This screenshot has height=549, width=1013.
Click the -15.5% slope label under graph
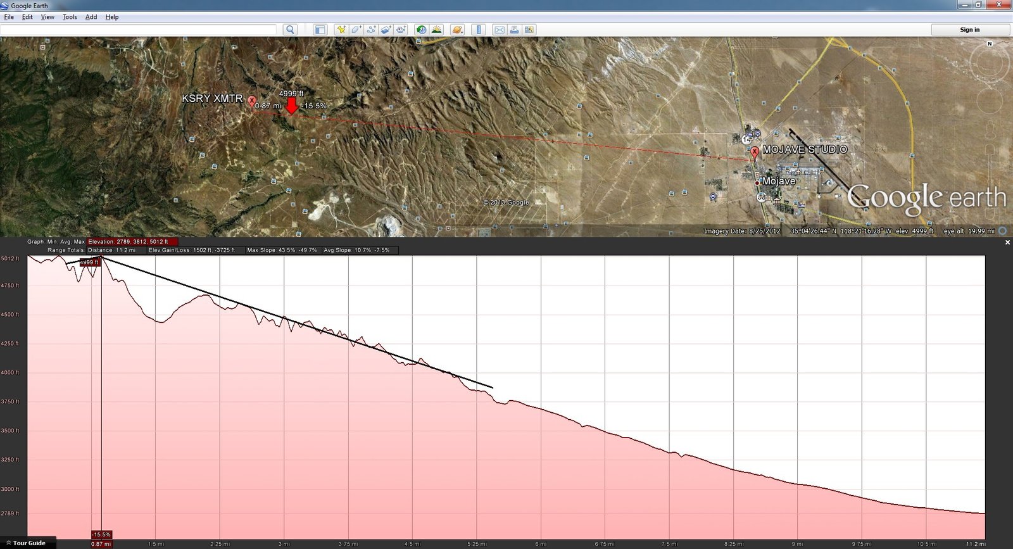coord(101,534)
